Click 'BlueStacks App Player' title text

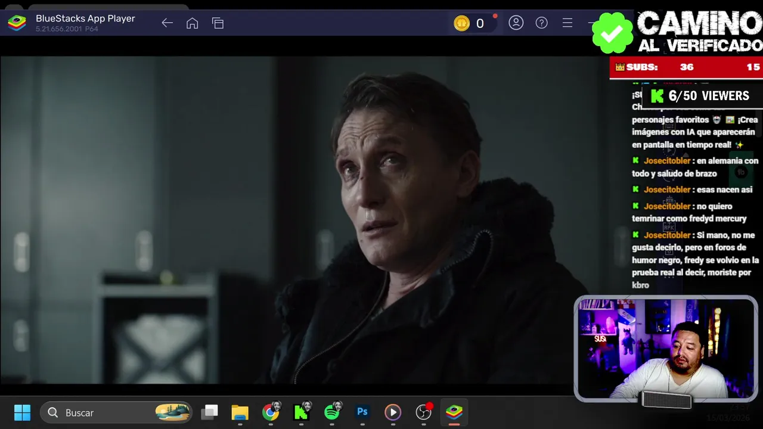click(x=85, y=18)
